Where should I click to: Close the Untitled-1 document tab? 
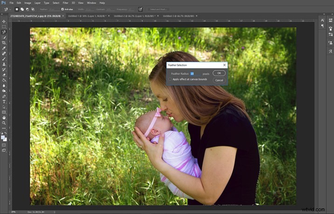coord(109,16)
